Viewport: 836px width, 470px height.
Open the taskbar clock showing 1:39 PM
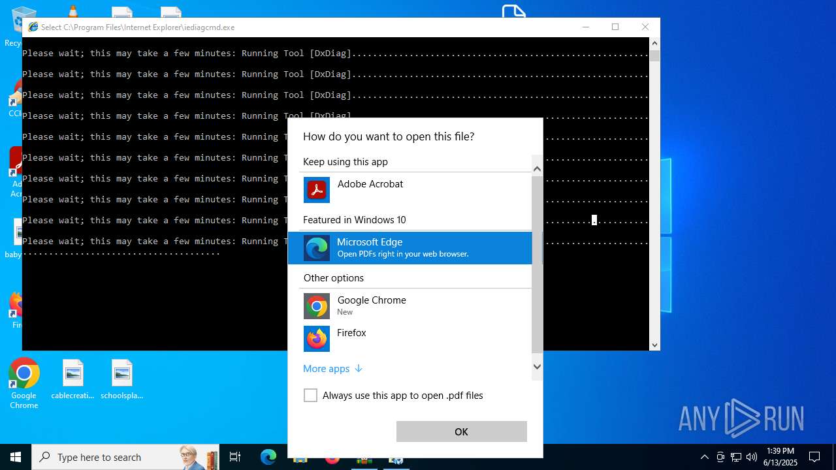[x=780, y=457]
